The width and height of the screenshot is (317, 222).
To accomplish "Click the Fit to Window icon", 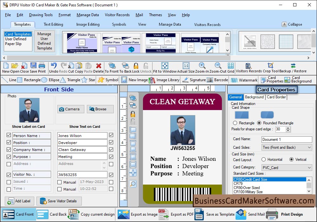I will pos(165,66).
